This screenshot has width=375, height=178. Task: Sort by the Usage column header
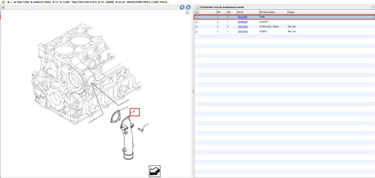coord(331,12)
